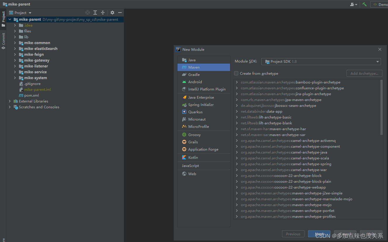This screenshot has height=242, width=388.
Task: Choose IntelliJ Platform Plugin module type
Action: point(204,89)
